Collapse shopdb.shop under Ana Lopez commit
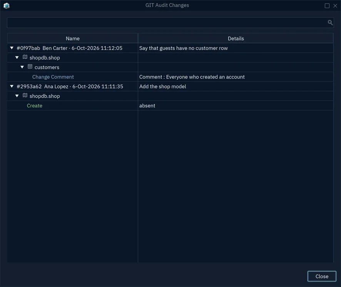The height and width of the screenshot is (287, 341). point(17,96)
